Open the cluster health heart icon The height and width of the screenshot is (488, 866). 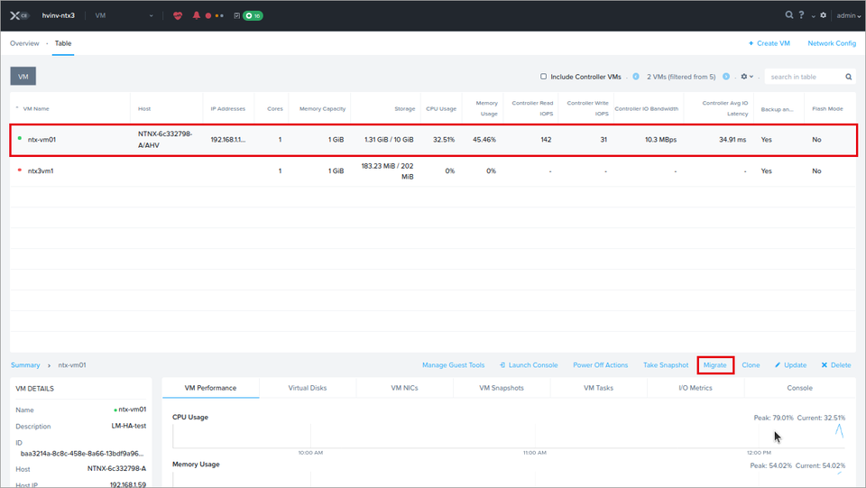pos(178,15)
